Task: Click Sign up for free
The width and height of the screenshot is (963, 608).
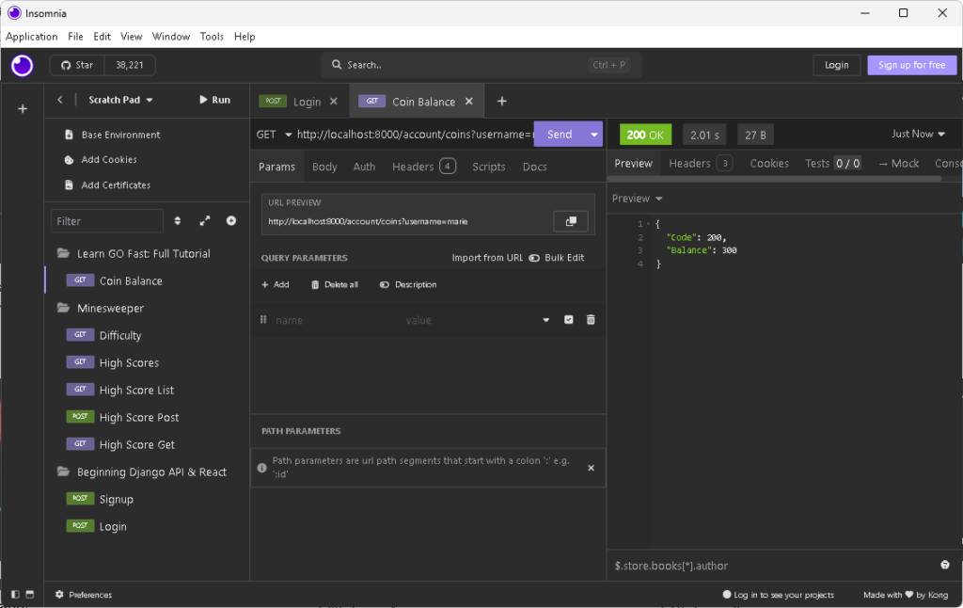Action: point(910,65)
